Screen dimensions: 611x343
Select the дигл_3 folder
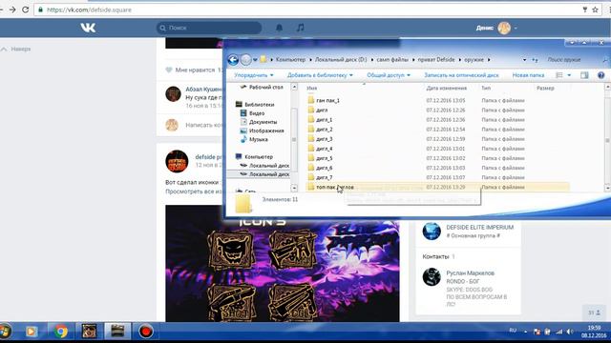tap(325, 139)
